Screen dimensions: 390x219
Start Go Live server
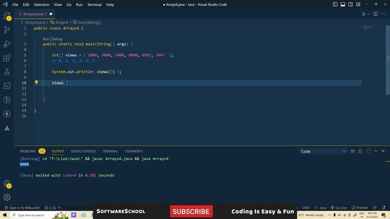click(x=339, y=207)
